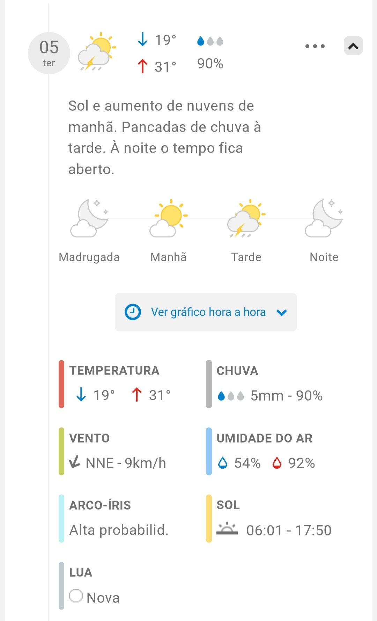Image resolution: width=377 pixels, height=621 pixels.
Task: Click the sun with thunderstorm summary icon
Action: [x=96, y=51]
